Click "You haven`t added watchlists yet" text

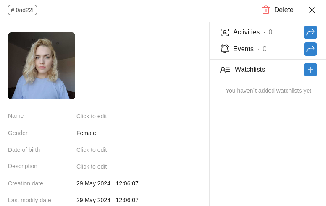(x=268, y=91)
